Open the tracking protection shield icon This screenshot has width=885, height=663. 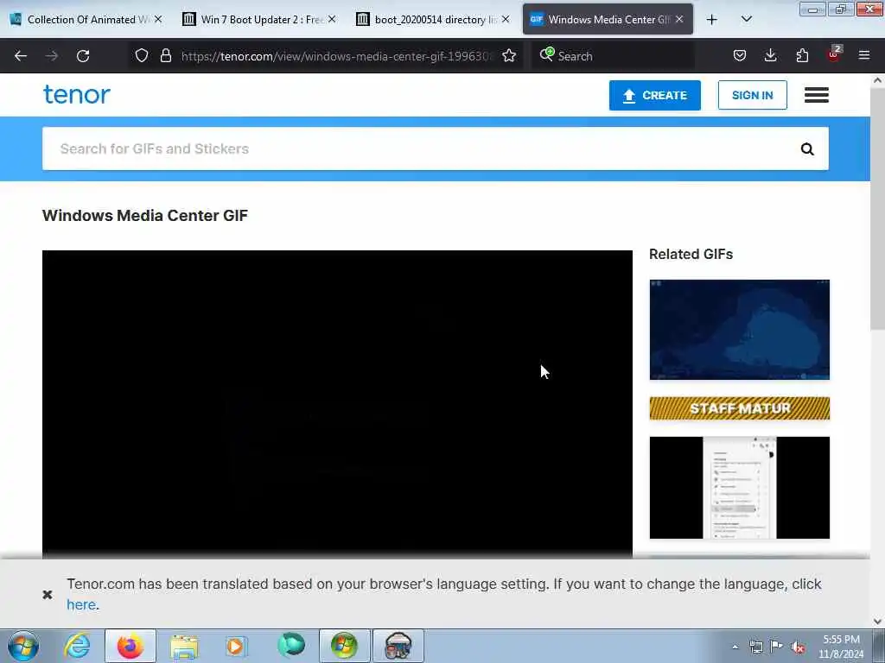click(x=142, y=55)
